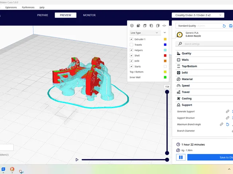Screen dimensions: 233x174
Task: Revert the Maximum Branch Angle value
Action: 228,124
